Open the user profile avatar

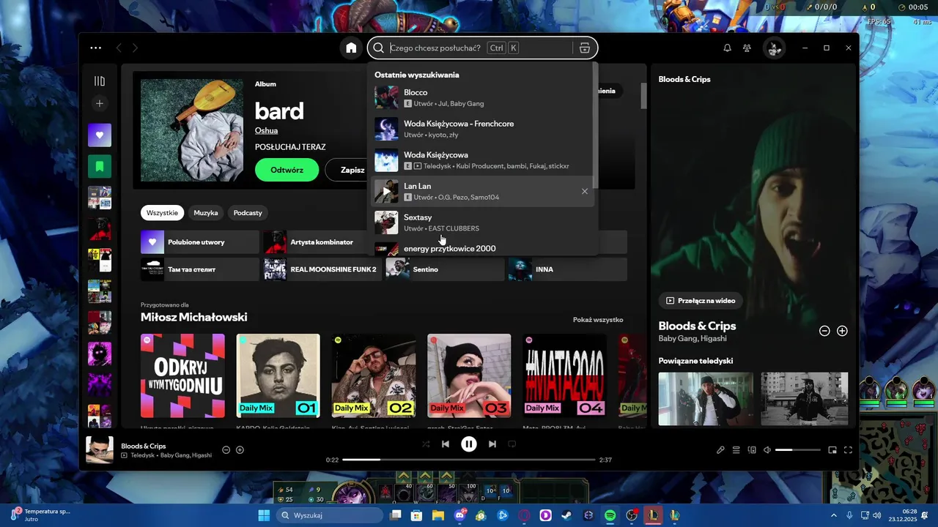tap(774, 48)
